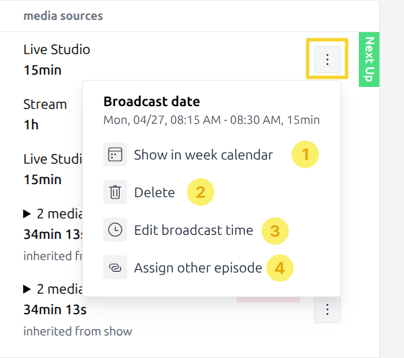Viewport: 404px width, 358px height.
Task: Click the green Next Up label
Action: pos(369,60)
